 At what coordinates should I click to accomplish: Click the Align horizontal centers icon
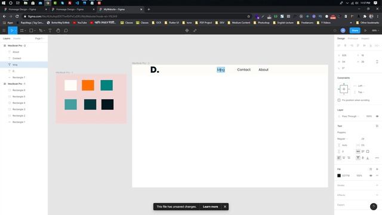[345, 45]
